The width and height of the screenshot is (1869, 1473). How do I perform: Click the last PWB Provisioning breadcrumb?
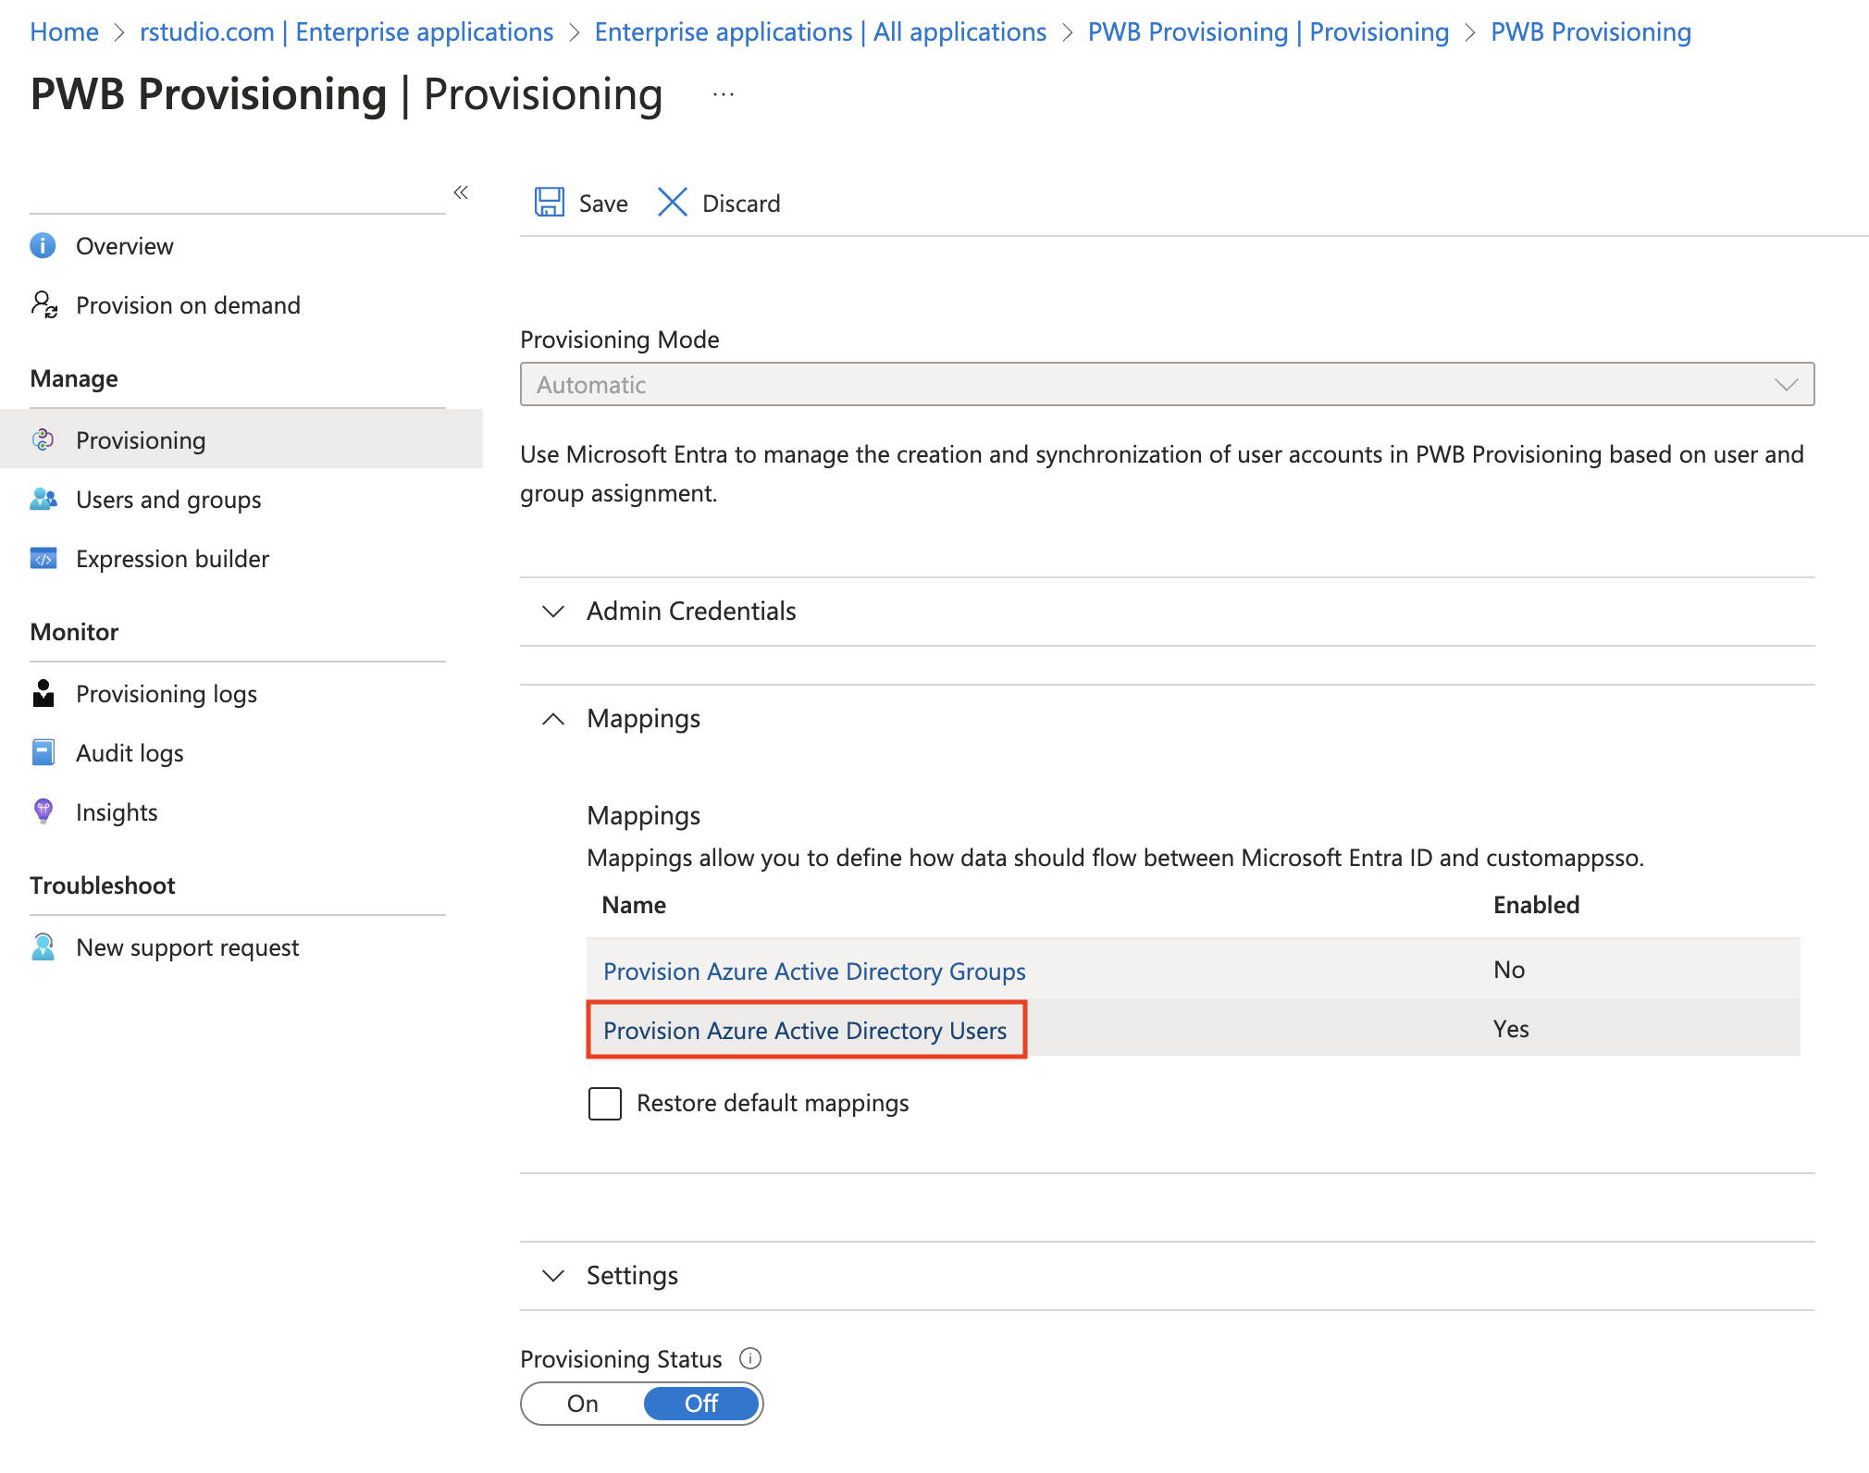[1591, 31]
